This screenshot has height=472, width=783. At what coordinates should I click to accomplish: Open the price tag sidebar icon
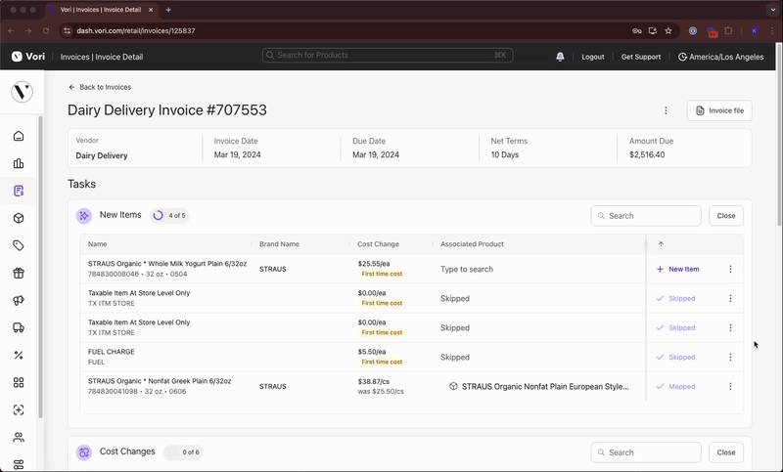coord(19,245)
